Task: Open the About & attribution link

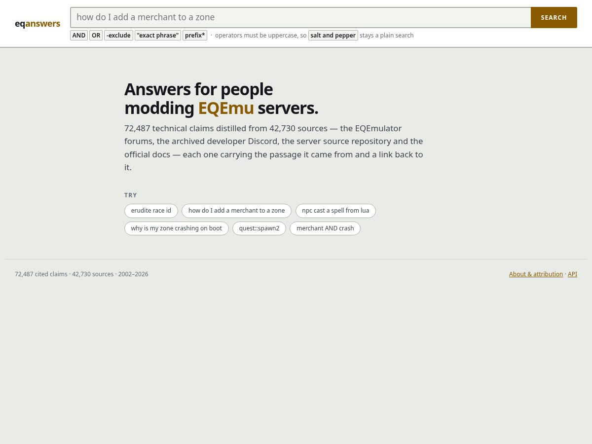Action: pyautogui.click(x=536, y=274)
